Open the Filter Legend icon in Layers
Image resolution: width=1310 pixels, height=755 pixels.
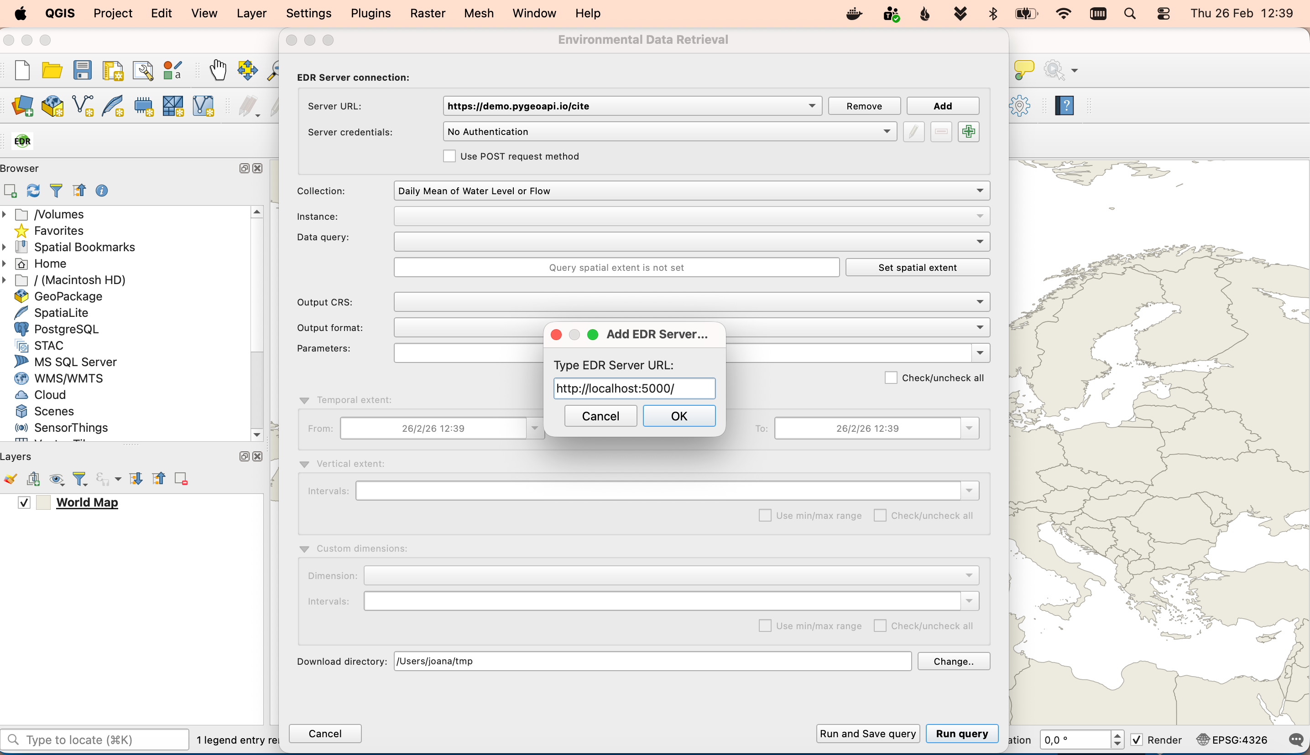tap(79, 479)
